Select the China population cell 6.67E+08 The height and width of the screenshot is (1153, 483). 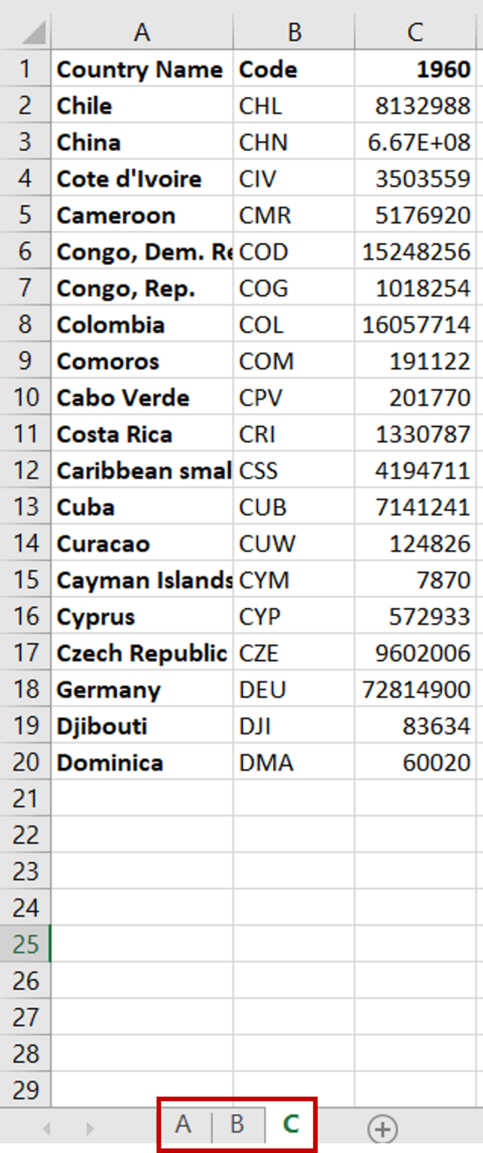415,142
